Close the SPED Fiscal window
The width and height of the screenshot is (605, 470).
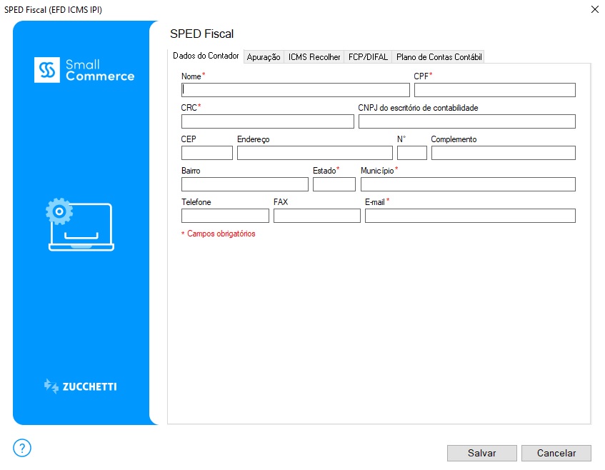(594, 9)
